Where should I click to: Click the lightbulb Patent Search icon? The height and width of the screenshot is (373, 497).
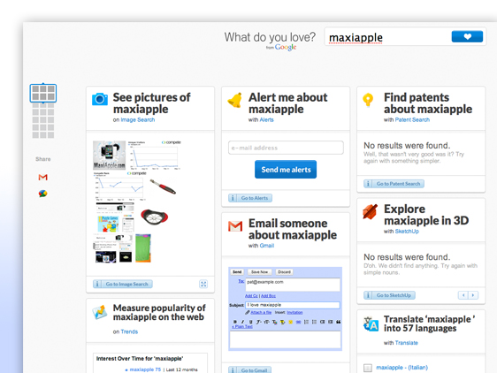[368, 100]
